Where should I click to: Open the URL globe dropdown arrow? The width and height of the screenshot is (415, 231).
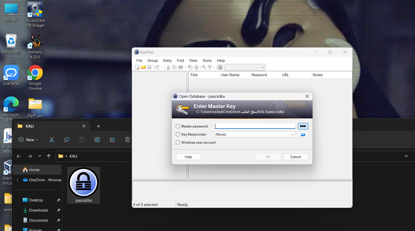[185, 67]
